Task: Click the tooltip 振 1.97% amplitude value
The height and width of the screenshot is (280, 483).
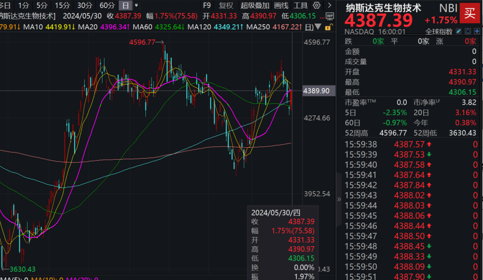Action: [x=304, y=276]
